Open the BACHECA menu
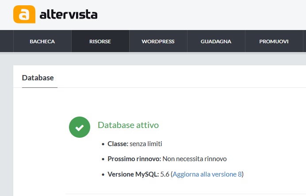Image resolution: width=306 pixels, height=196 pixels. click(42, 41)
